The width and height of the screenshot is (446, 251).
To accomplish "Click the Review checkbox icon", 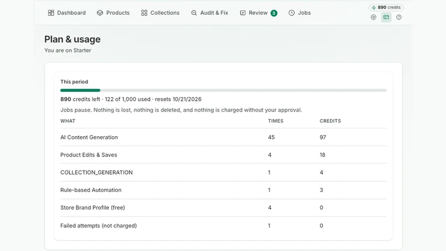I will coord(243,13).
